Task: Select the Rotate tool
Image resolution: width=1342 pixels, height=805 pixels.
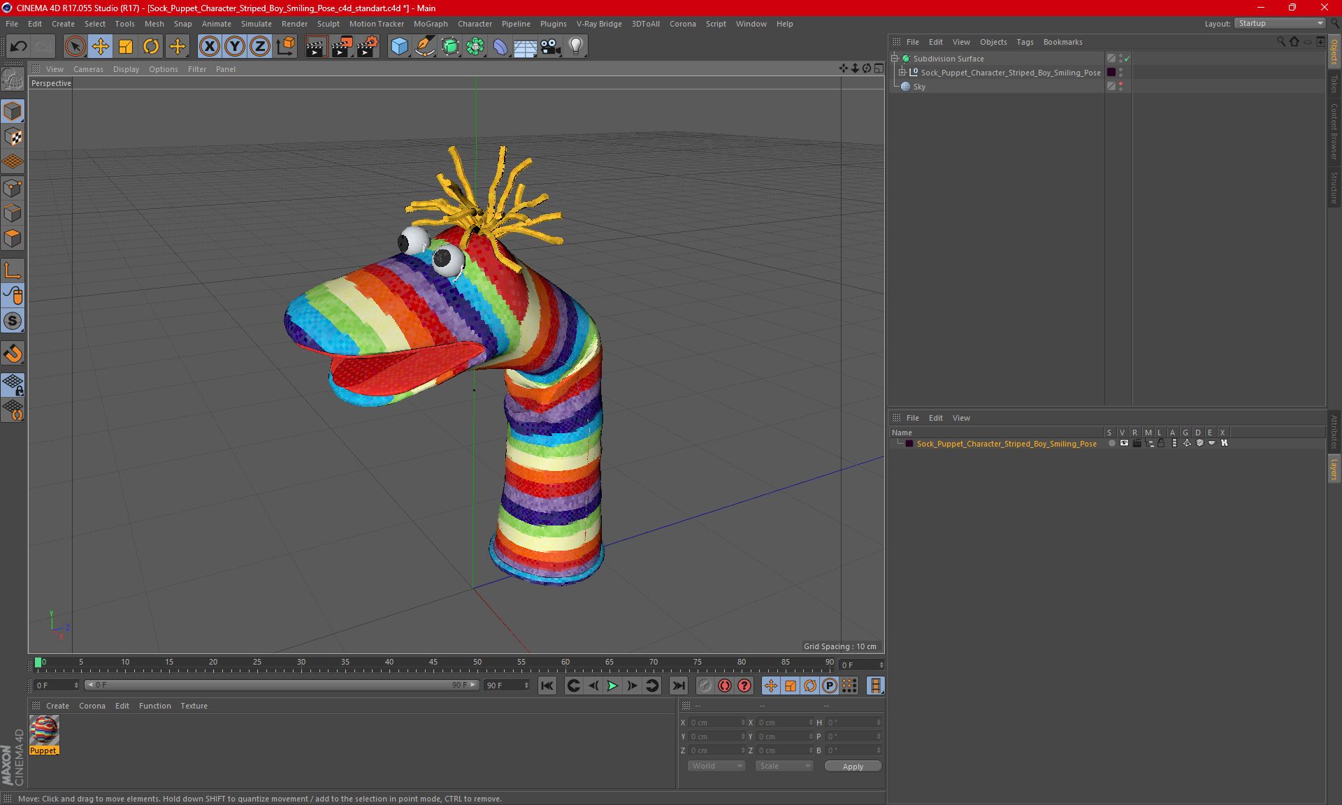Action: [151, 47]
